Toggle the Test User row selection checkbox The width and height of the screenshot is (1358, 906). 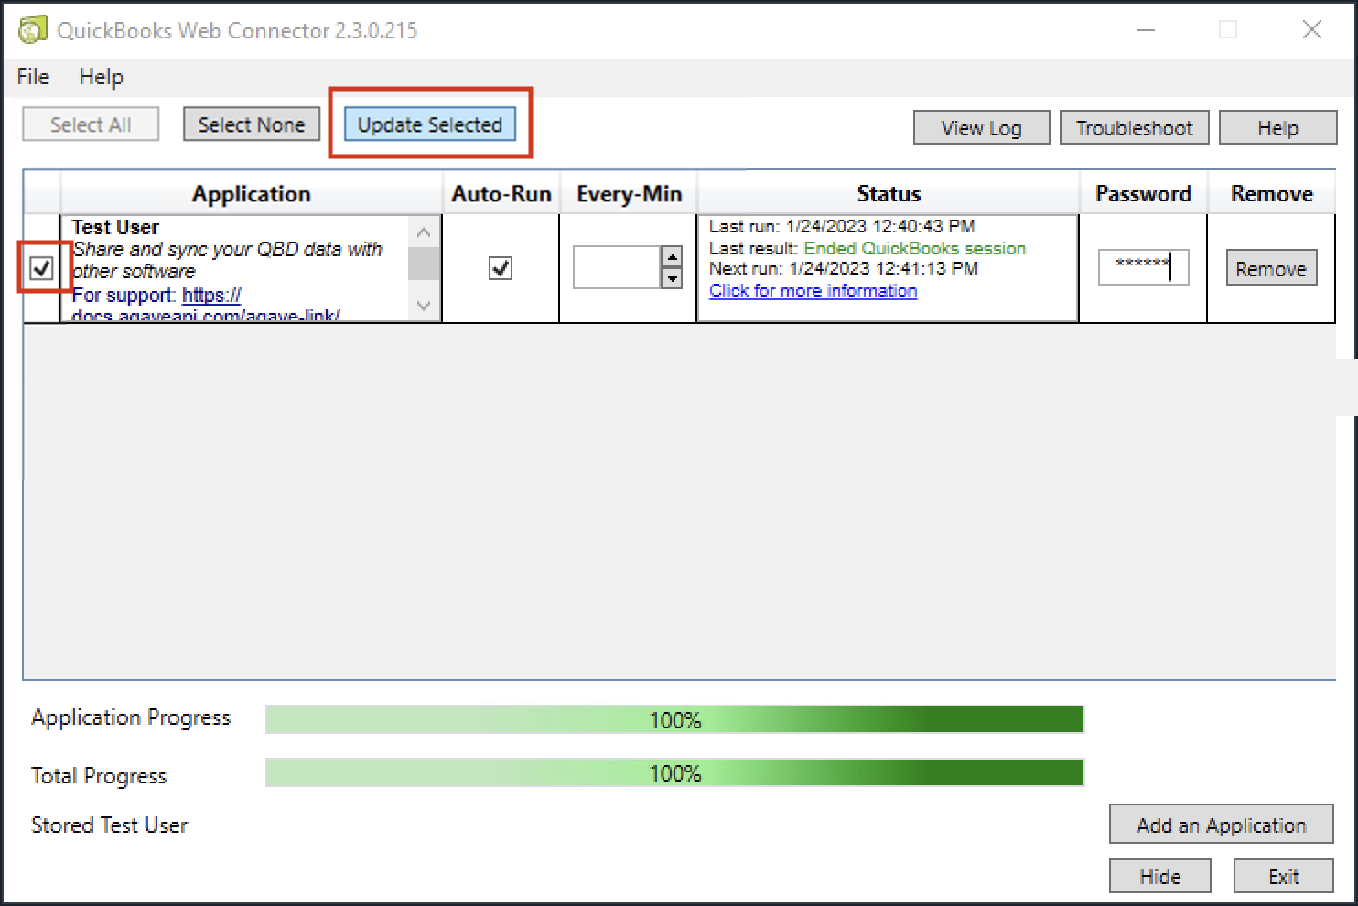point(41,268)
